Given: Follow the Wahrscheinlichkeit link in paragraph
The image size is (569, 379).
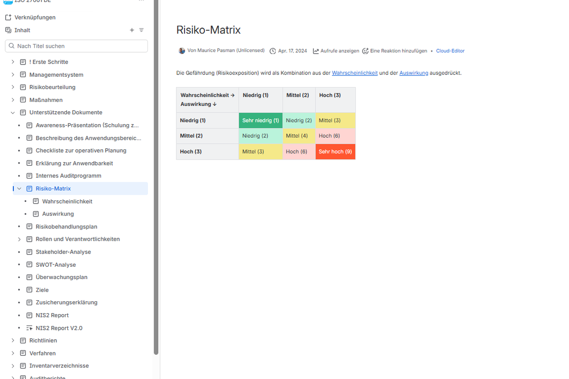Looking at the screenshot, I should pyautogui.click(x=355, y=73).
